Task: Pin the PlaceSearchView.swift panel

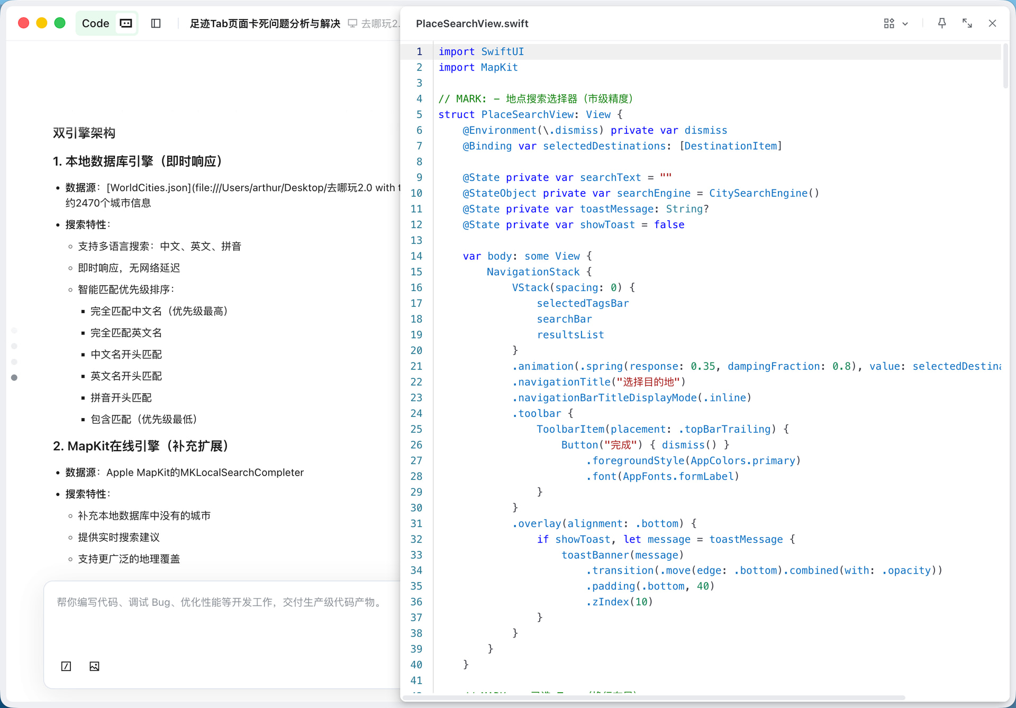Action: (x=941, y=23)
